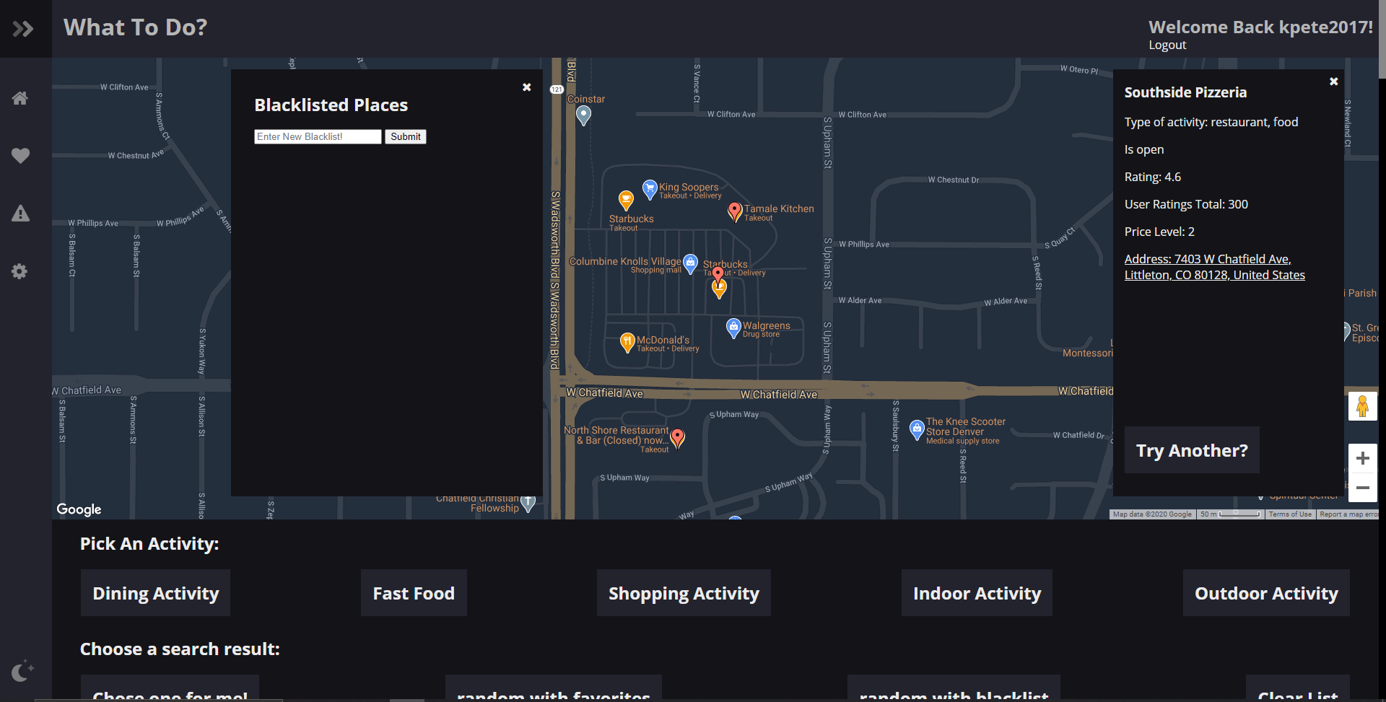Zoom out the map with minus button
Screen dimensions: 1386x702
[x=1363, y=488]
